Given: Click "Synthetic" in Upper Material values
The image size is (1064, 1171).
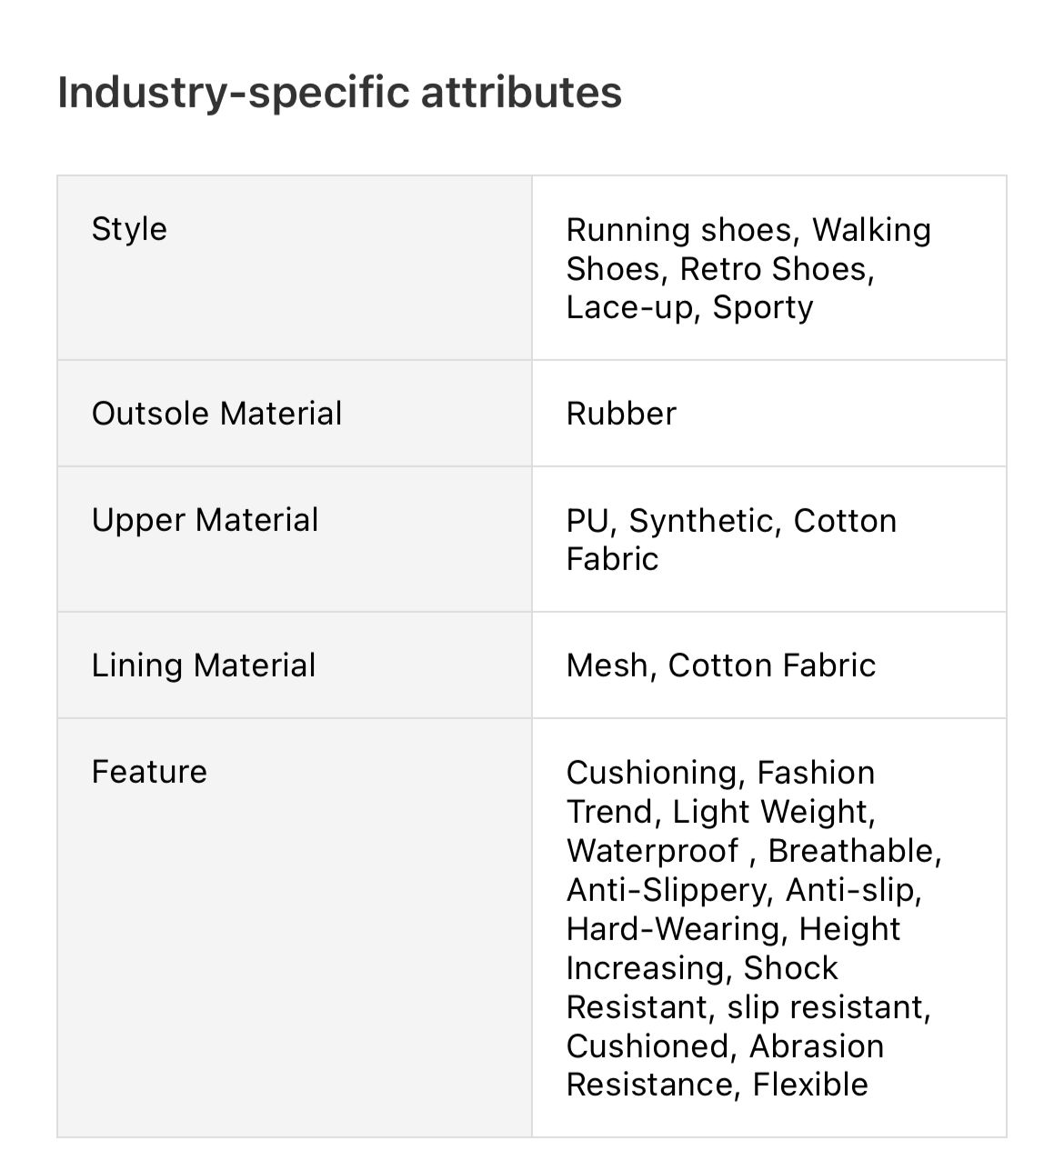Looking at the screenshot, I should 704,521.
